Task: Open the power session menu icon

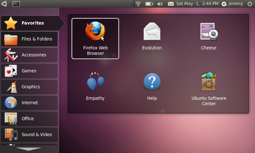Action: [250, 4]
